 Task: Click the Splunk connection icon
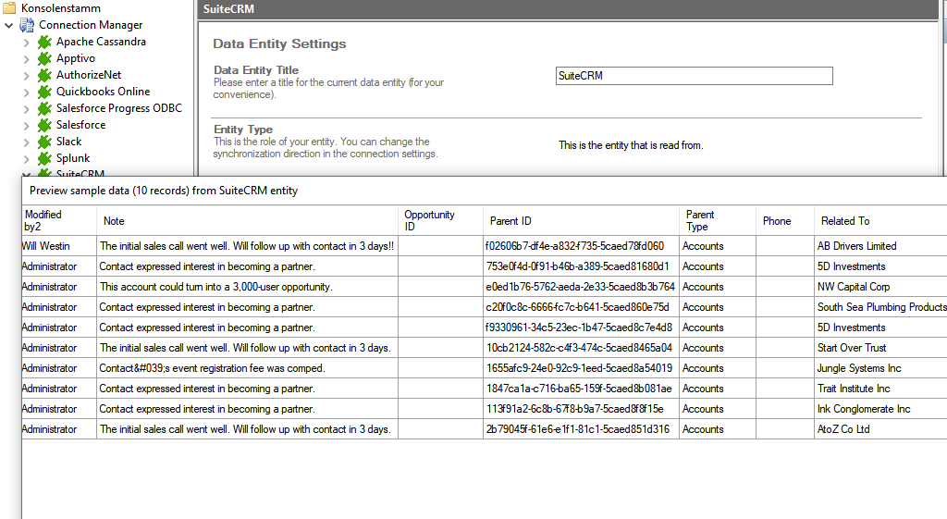click(43, 158)
